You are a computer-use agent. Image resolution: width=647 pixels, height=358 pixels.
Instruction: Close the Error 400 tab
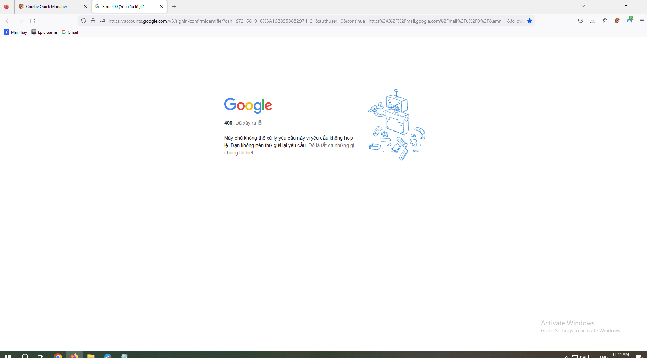point(161,6)
